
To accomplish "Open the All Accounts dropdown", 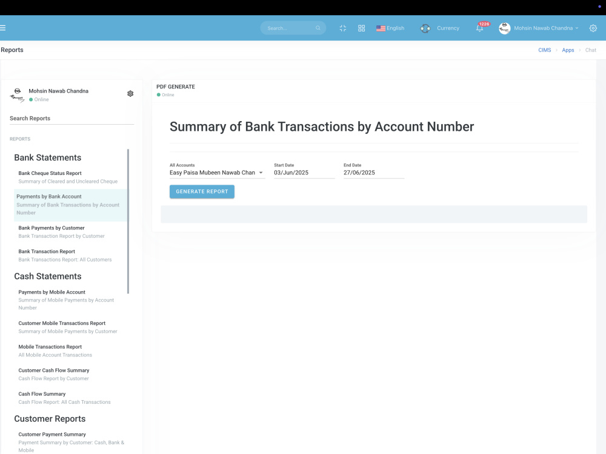I will pyautogui.click(x=217, y=173).
